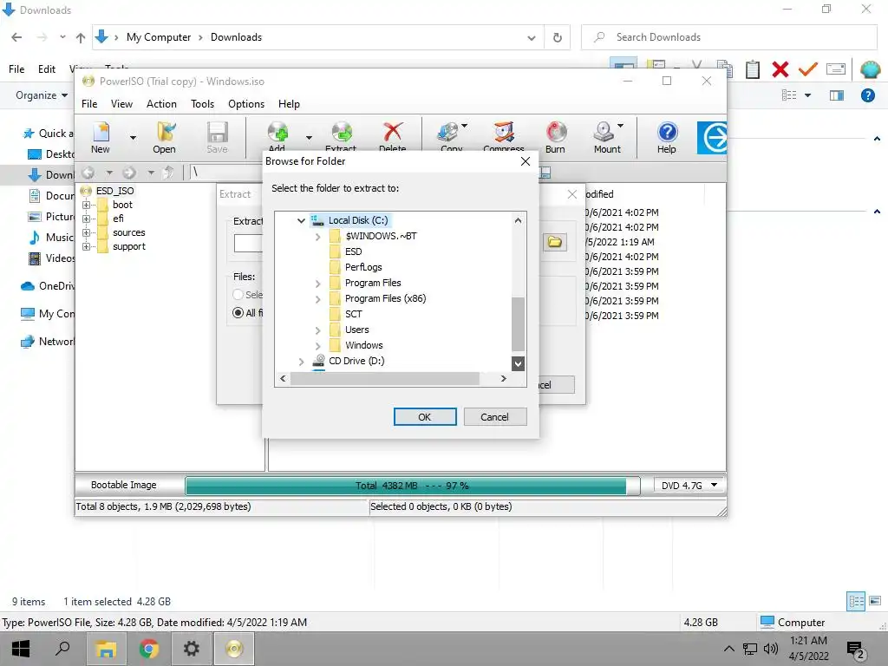Select the PerfLogs folder in tree
This screenshot has height=666, width=888.
pos(363,267)
